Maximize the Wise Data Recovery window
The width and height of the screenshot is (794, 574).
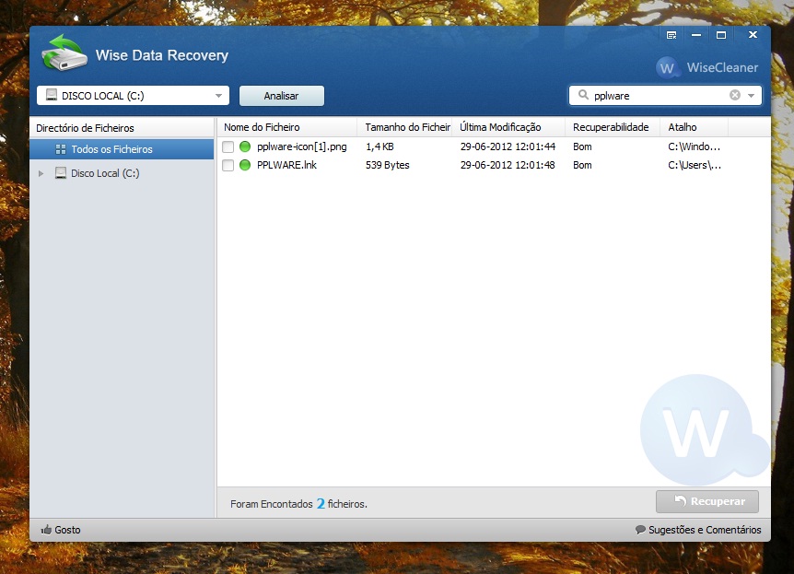click(x=721, y=35)
